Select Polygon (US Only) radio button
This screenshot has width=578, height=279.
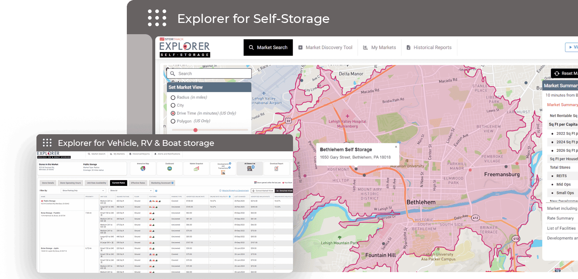point(173,121)
